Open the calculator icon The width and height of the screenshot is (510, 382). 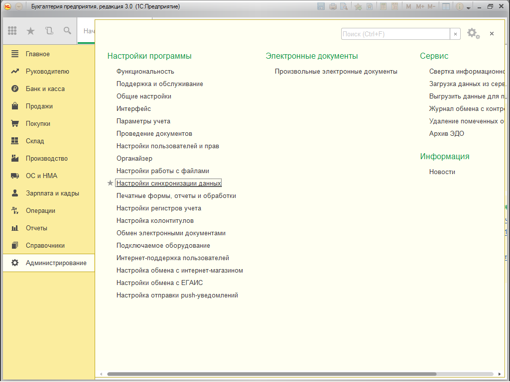[x=383, y=6]
